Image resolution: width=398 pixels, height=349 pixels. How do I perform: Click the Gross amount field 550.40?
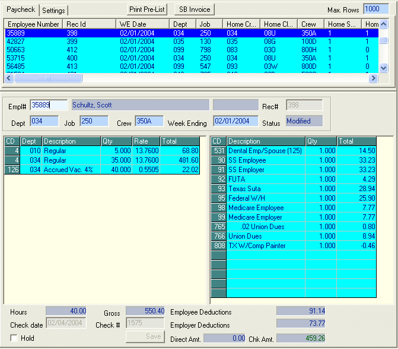[145, 311]
